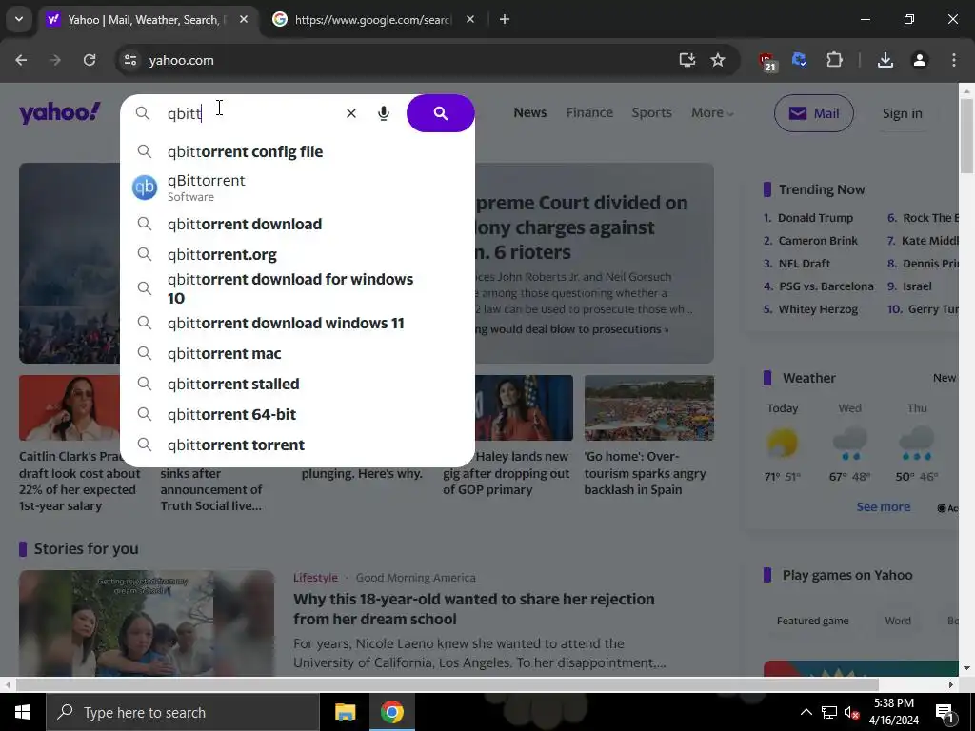
Task: Open Chrome downloads
Action: click(x=885, y=60)
